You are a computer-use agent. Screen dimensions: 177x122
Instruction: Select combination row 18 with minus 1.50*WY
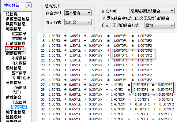point(96,41)
